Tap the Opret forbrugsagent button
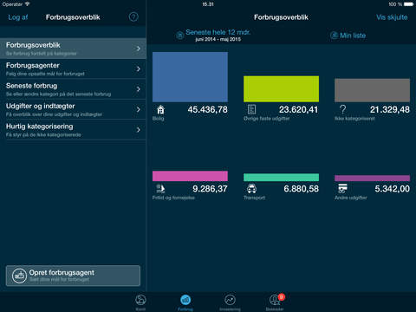The height and width of the screenshot is (312, 416). [73, 276]
